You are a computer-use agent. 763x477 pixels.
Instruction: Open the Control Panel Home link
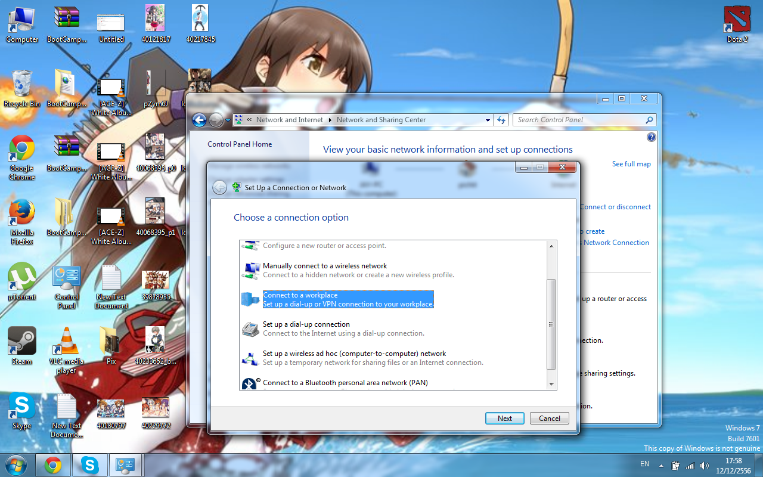[x=240, y=144]
